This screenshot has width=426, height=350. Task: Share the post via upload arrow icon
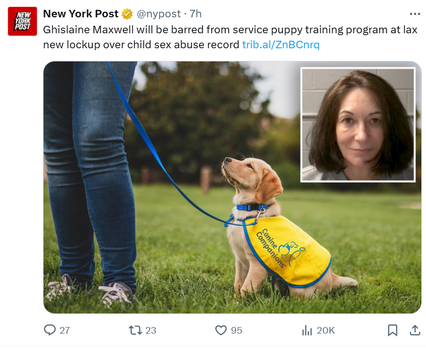click(415, 330)
